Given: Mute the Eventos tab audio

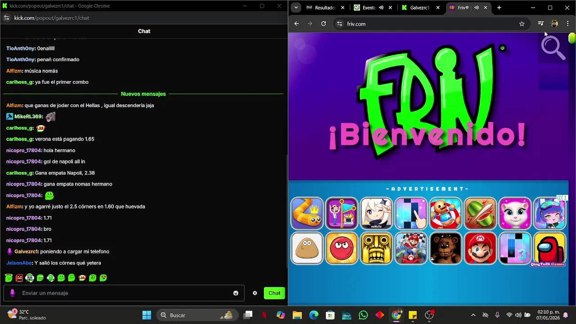Looking at the screenshot, I should (381, 8).
